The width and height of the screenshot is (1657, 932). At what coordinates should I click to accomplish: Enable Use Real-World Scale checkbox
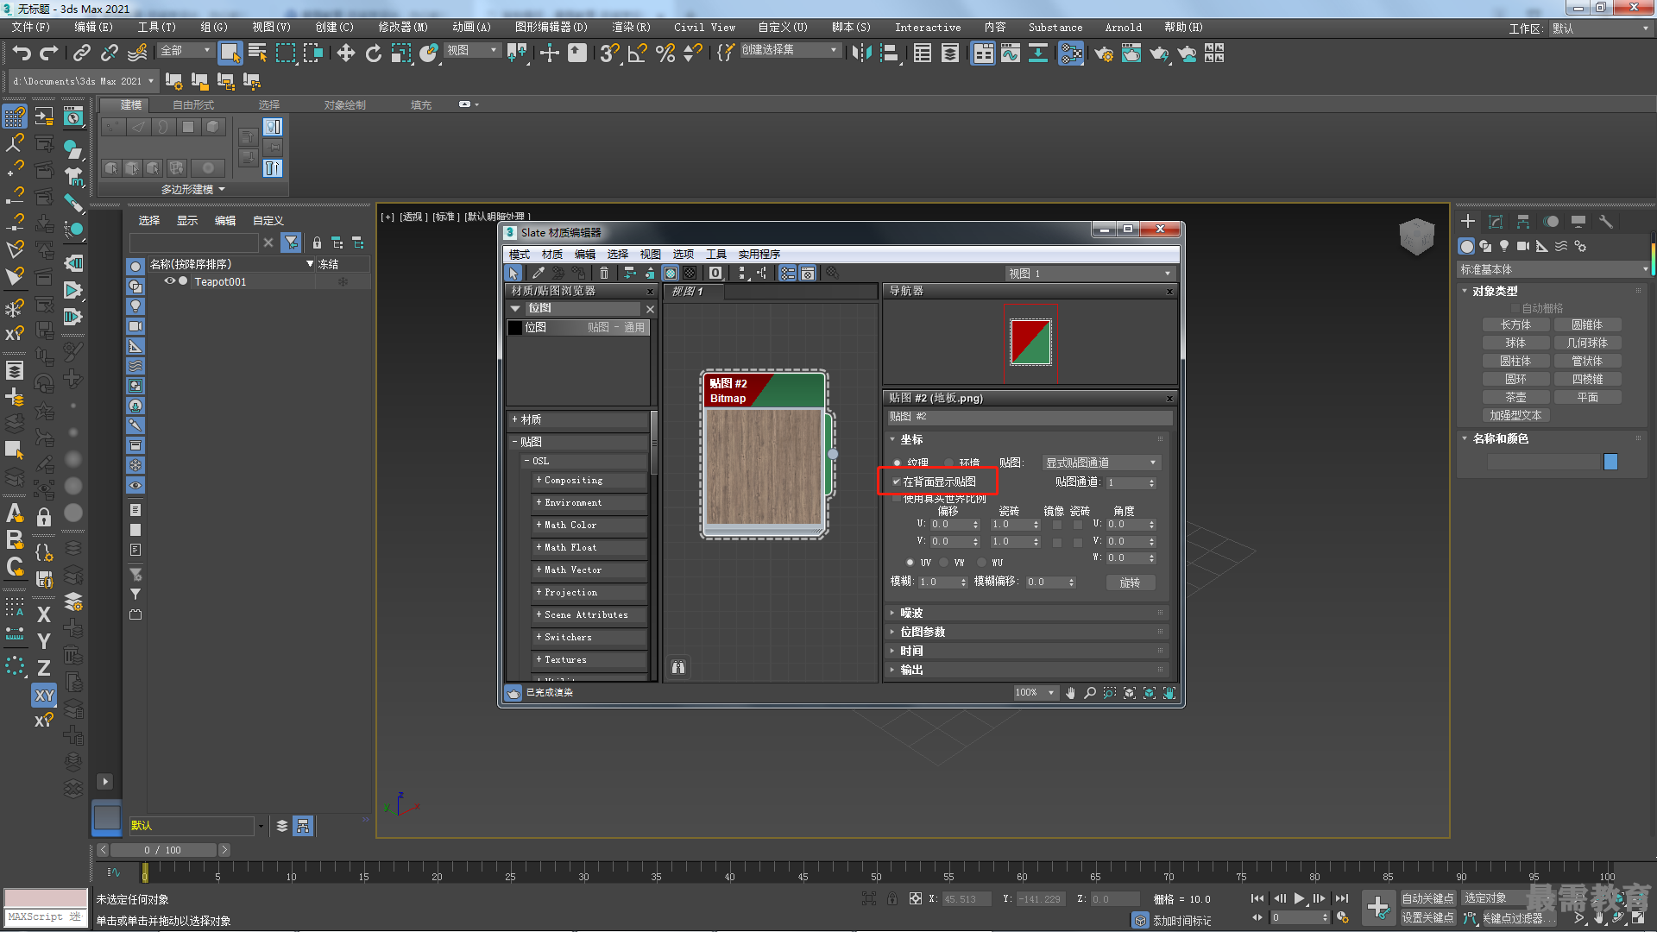(897, 499)
